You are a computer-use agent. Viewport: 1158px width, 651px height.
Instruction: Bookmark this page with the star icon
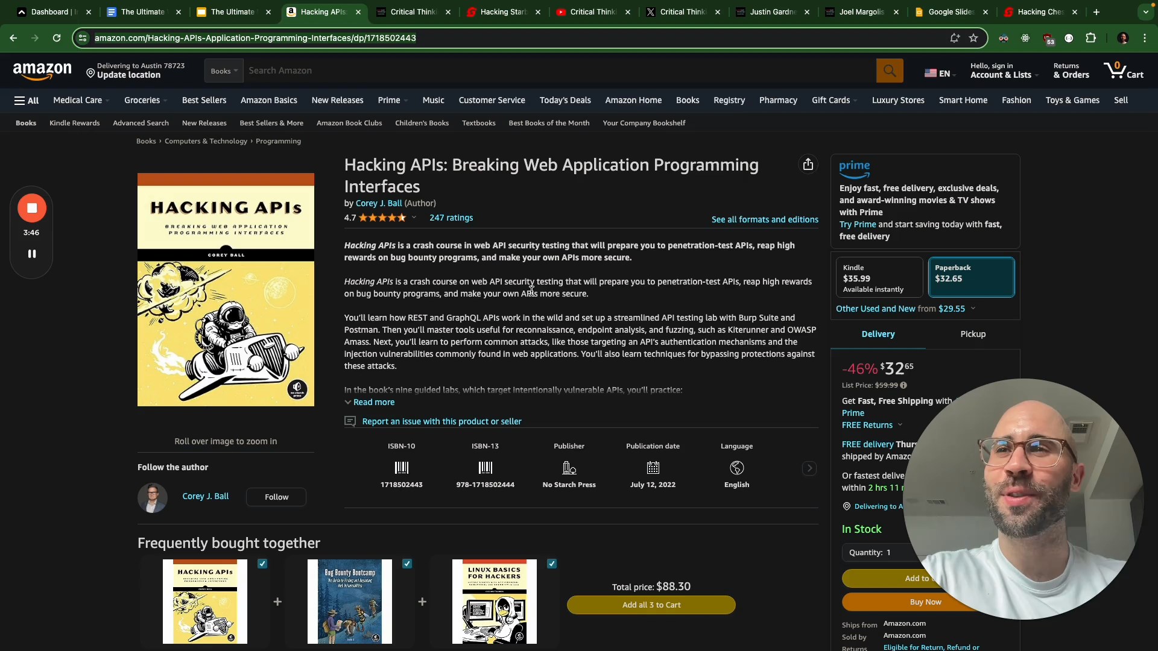pos(973,38)
